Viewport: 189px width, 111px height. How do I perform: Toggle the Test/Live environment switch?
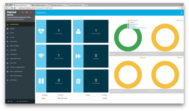[x=26, y=12]
